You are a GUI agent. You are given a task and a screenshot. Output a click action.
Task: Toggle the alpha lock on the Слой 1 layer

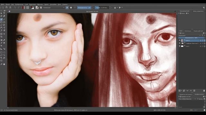[205, 46]
